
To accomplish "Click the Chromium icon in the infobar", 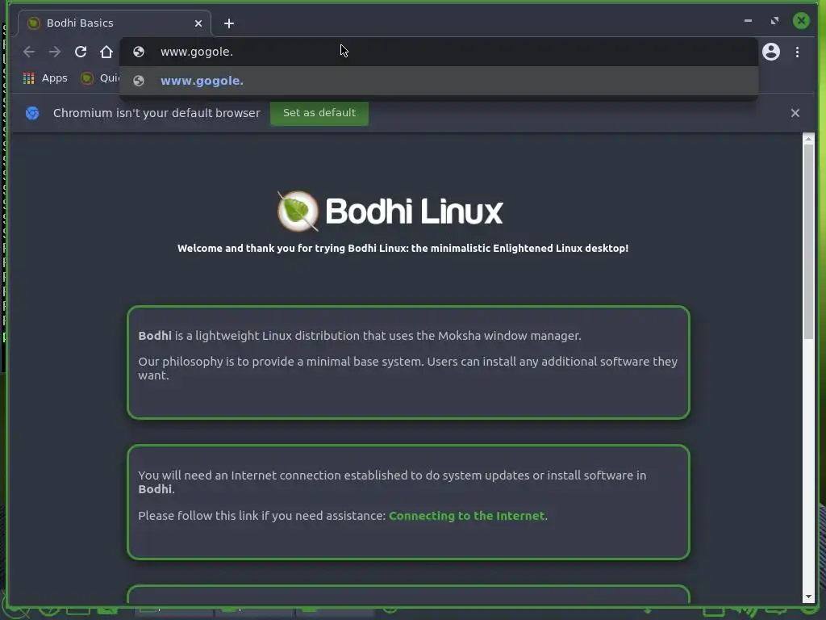I will pyautogui.click(x=32, y=113).
